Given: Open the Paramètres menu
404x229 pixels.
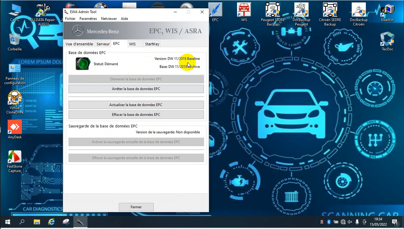Looking at the screenshot, I should [88, 19].
